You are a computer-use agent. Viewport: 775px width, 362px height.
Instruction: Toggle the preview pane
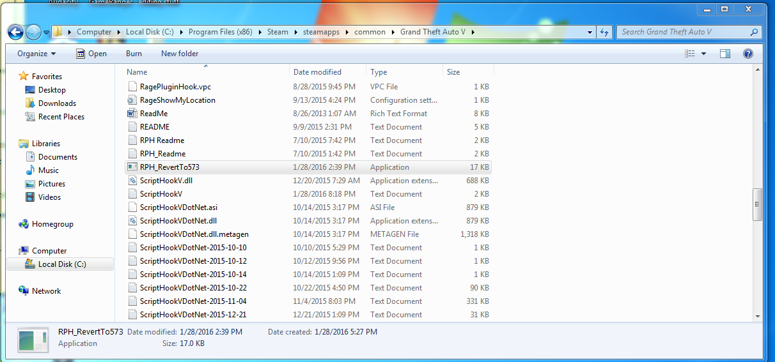(725, 54)
